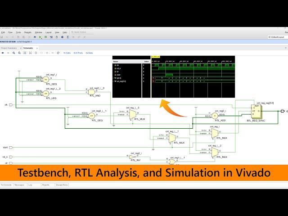The image size is (288, 216).
Task: Select the RTL_ADD cell cnt_reg0_i
Action: [215, 116]
